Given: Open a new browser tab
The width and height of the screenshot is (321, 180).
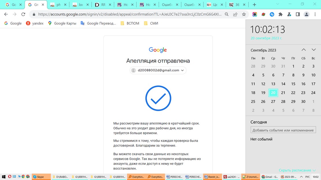Looking at the screenshot, I should (254, 5).
